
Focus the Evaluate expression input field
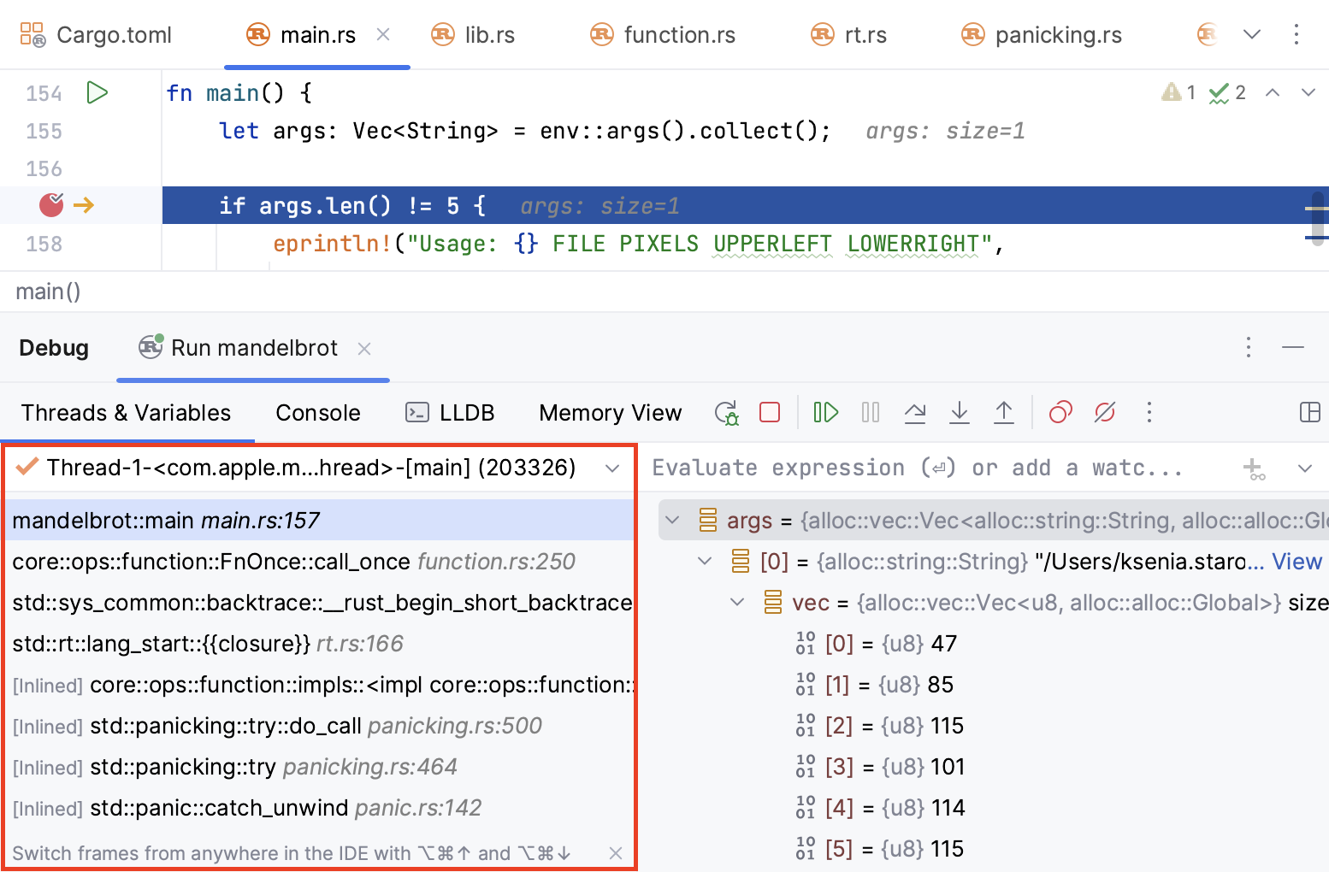point(918,468)
